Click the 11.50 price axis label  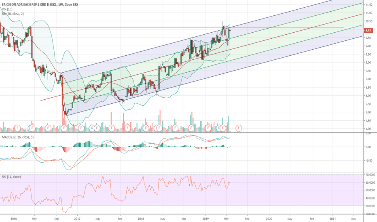point(369,4)
